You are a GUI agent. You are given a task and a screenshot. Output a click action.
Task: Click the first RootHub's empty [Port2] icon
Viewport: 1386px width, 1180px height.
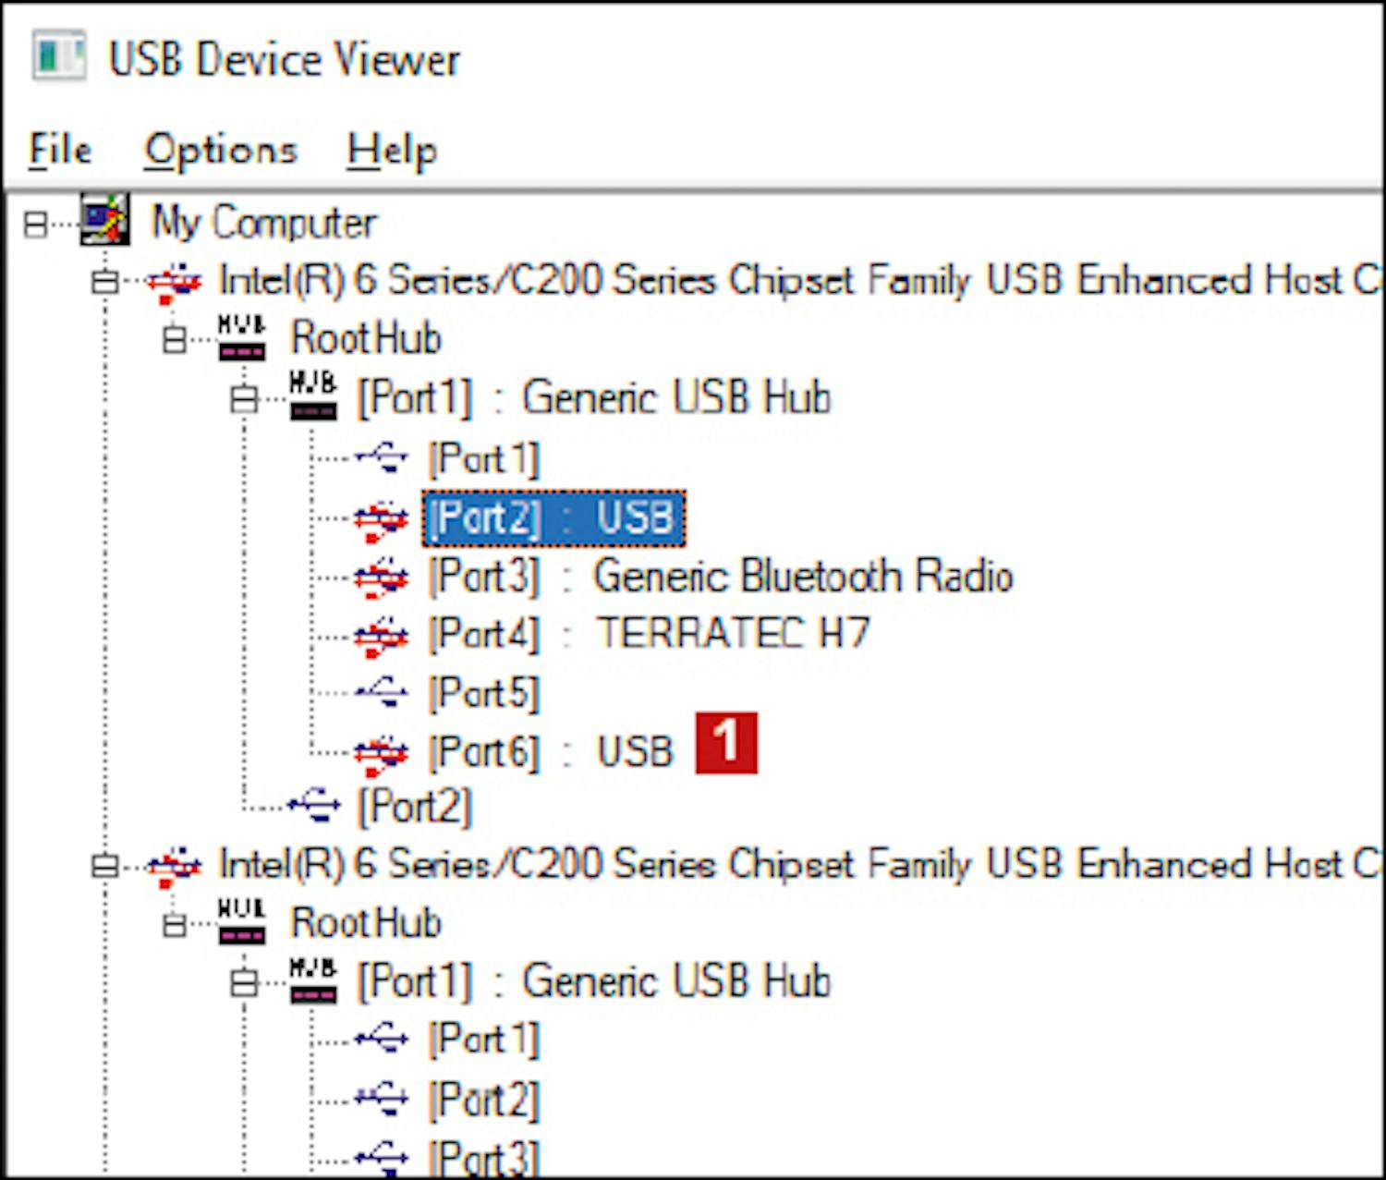coord(314,806)
